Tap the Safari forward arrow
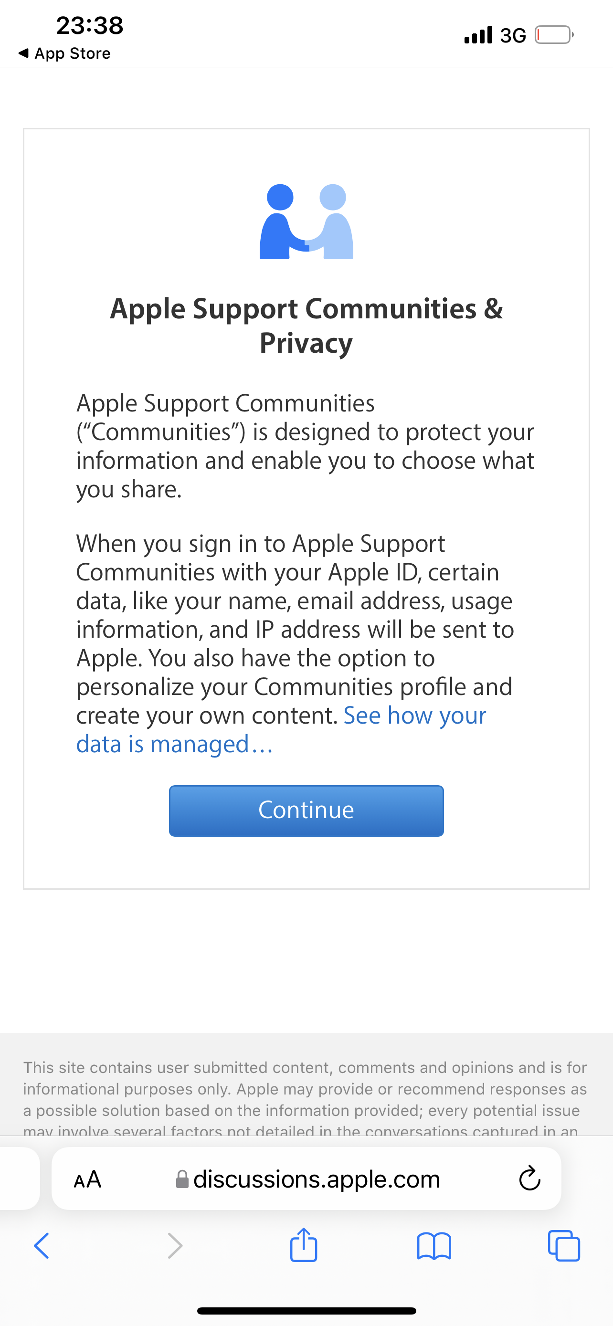Viewport: 613px width, 1326px height. (175, 1246)
